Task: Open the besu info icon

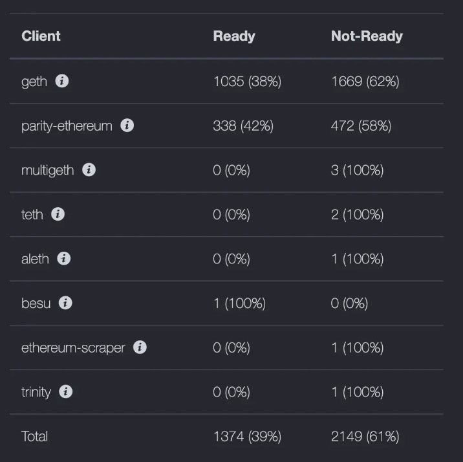Action: coord(65,303)
